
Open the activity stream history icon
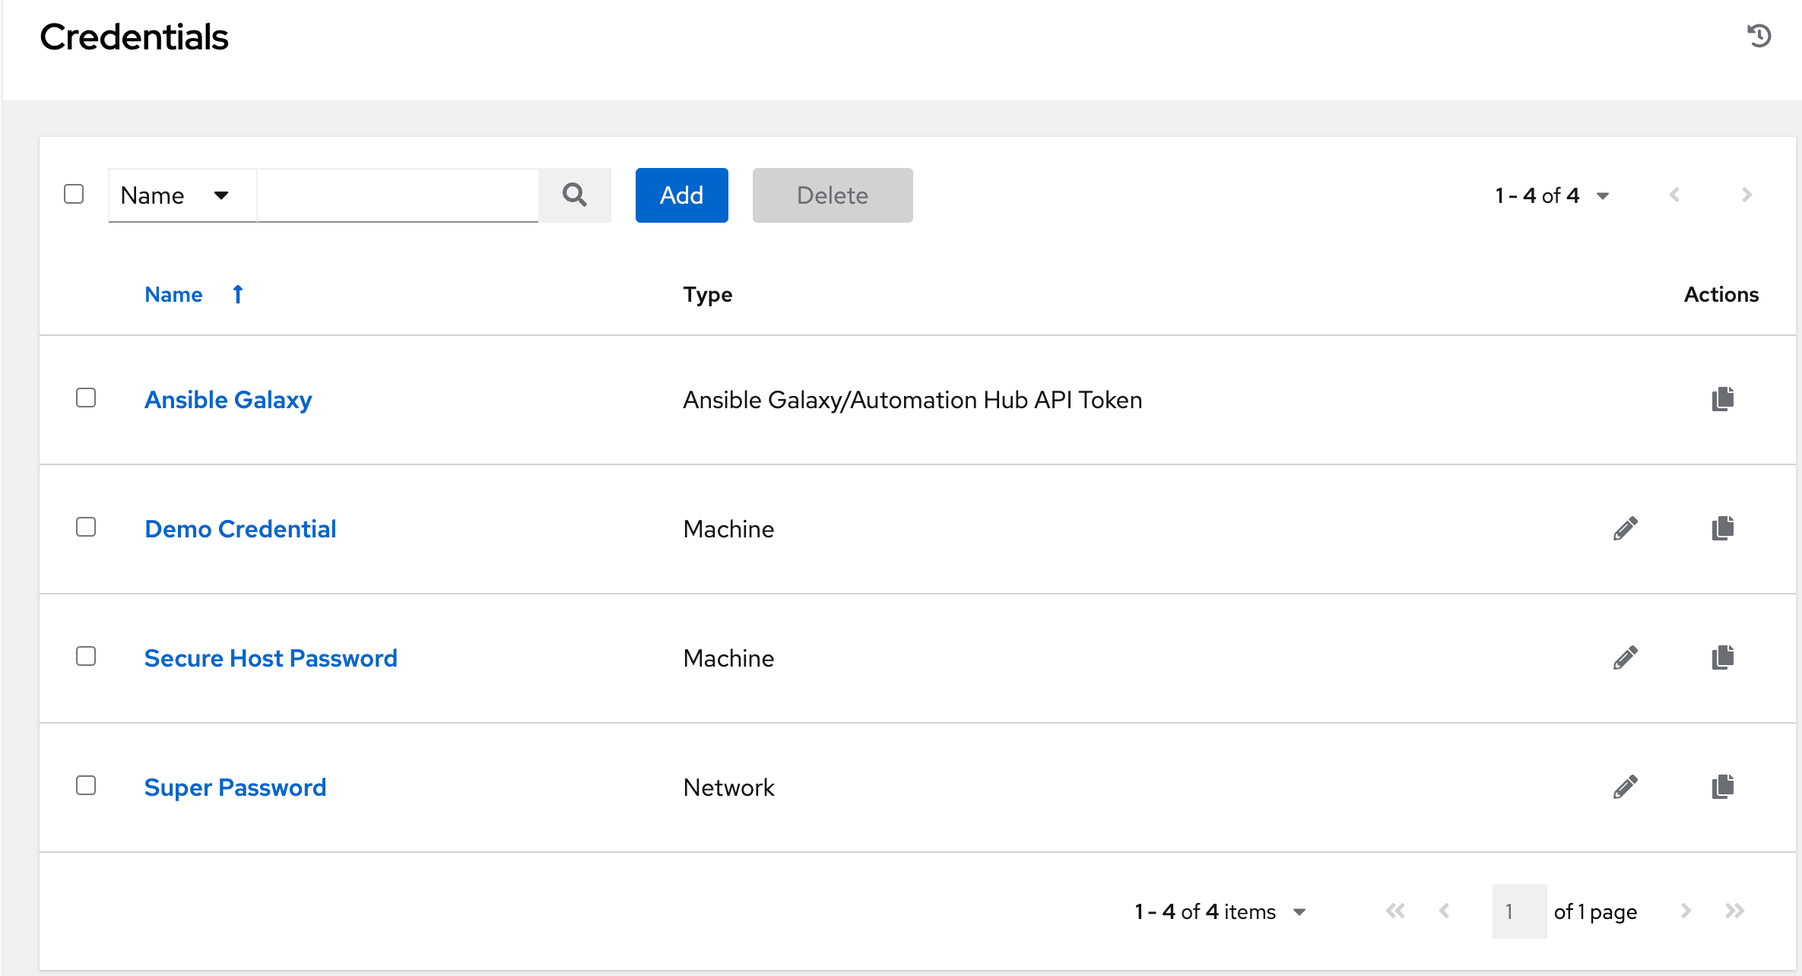tap(1759, 36)
